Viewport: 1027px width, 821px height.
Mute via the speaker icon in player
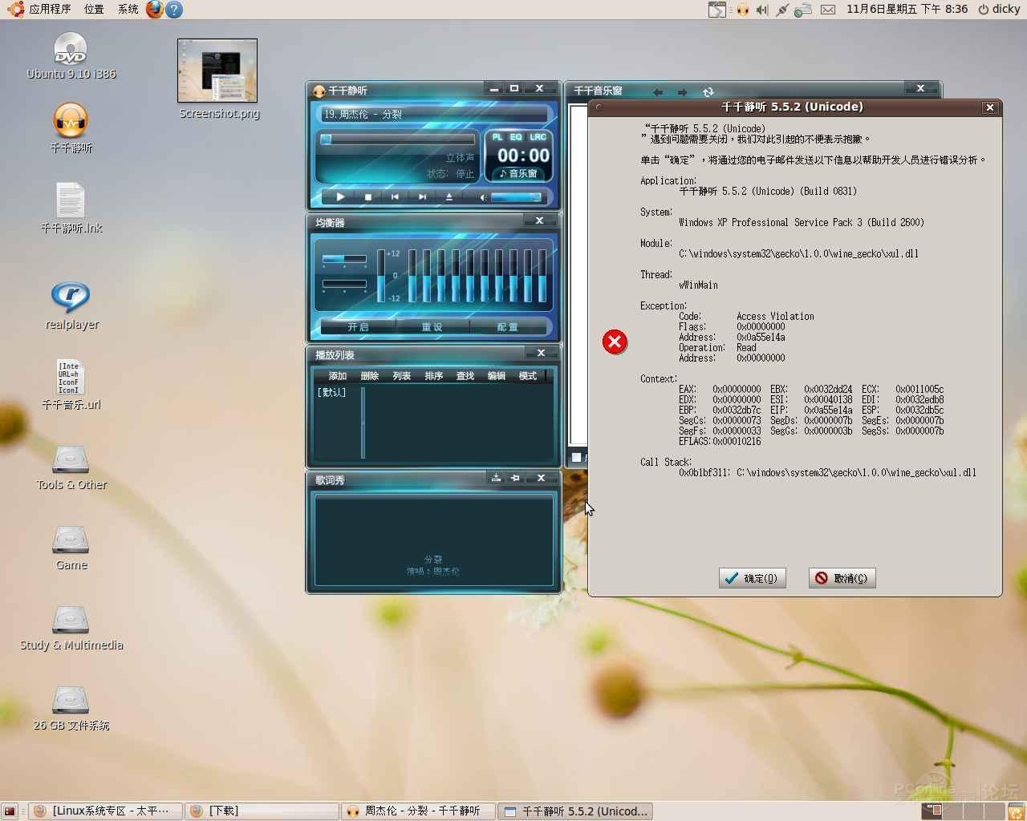click(x=482, y=196)
